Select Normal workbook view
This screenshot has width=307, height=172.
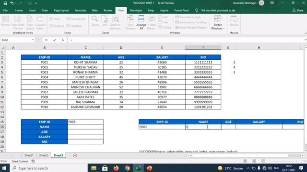coord(5,21)
